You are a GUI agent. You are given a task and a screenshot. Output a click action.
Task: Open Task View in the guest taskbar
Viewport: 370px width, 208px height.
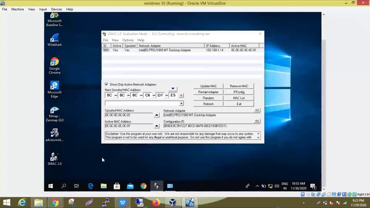point(77,186)
